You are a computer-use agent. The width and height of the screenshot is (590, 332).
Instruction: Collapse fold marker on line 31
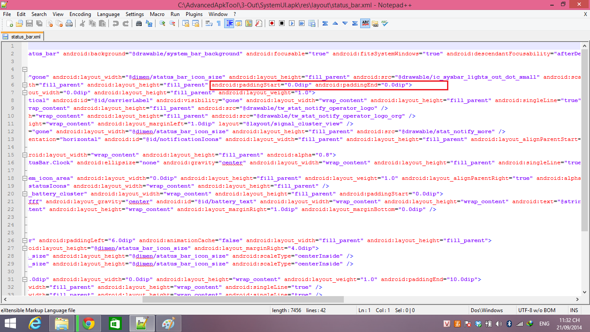[25, 279]
